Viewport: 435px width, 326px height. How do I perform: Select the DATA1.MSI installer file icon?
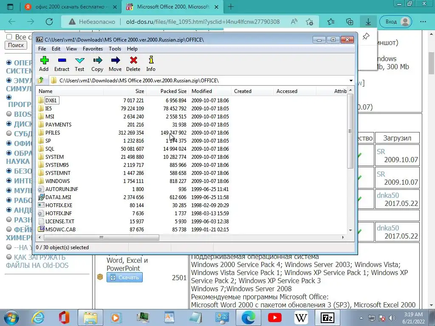[41, 197]
